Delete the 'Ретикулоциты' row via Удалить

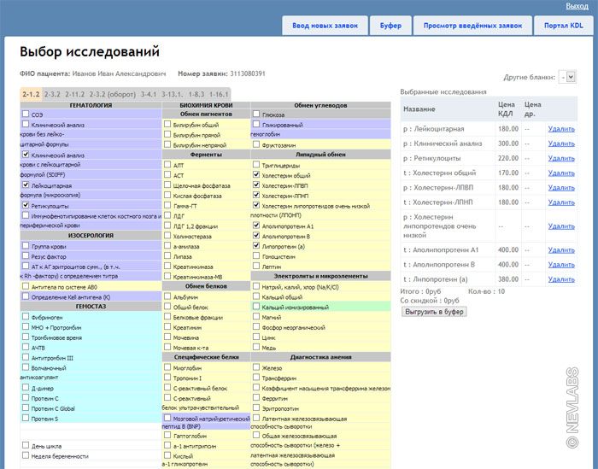click(x=562, y=158)
